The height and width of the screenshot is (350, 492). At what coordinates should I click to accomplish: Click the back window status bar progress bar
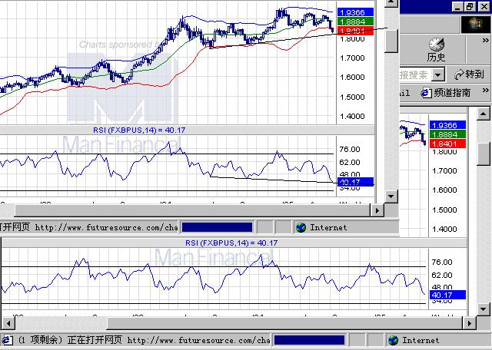point(309,340)
